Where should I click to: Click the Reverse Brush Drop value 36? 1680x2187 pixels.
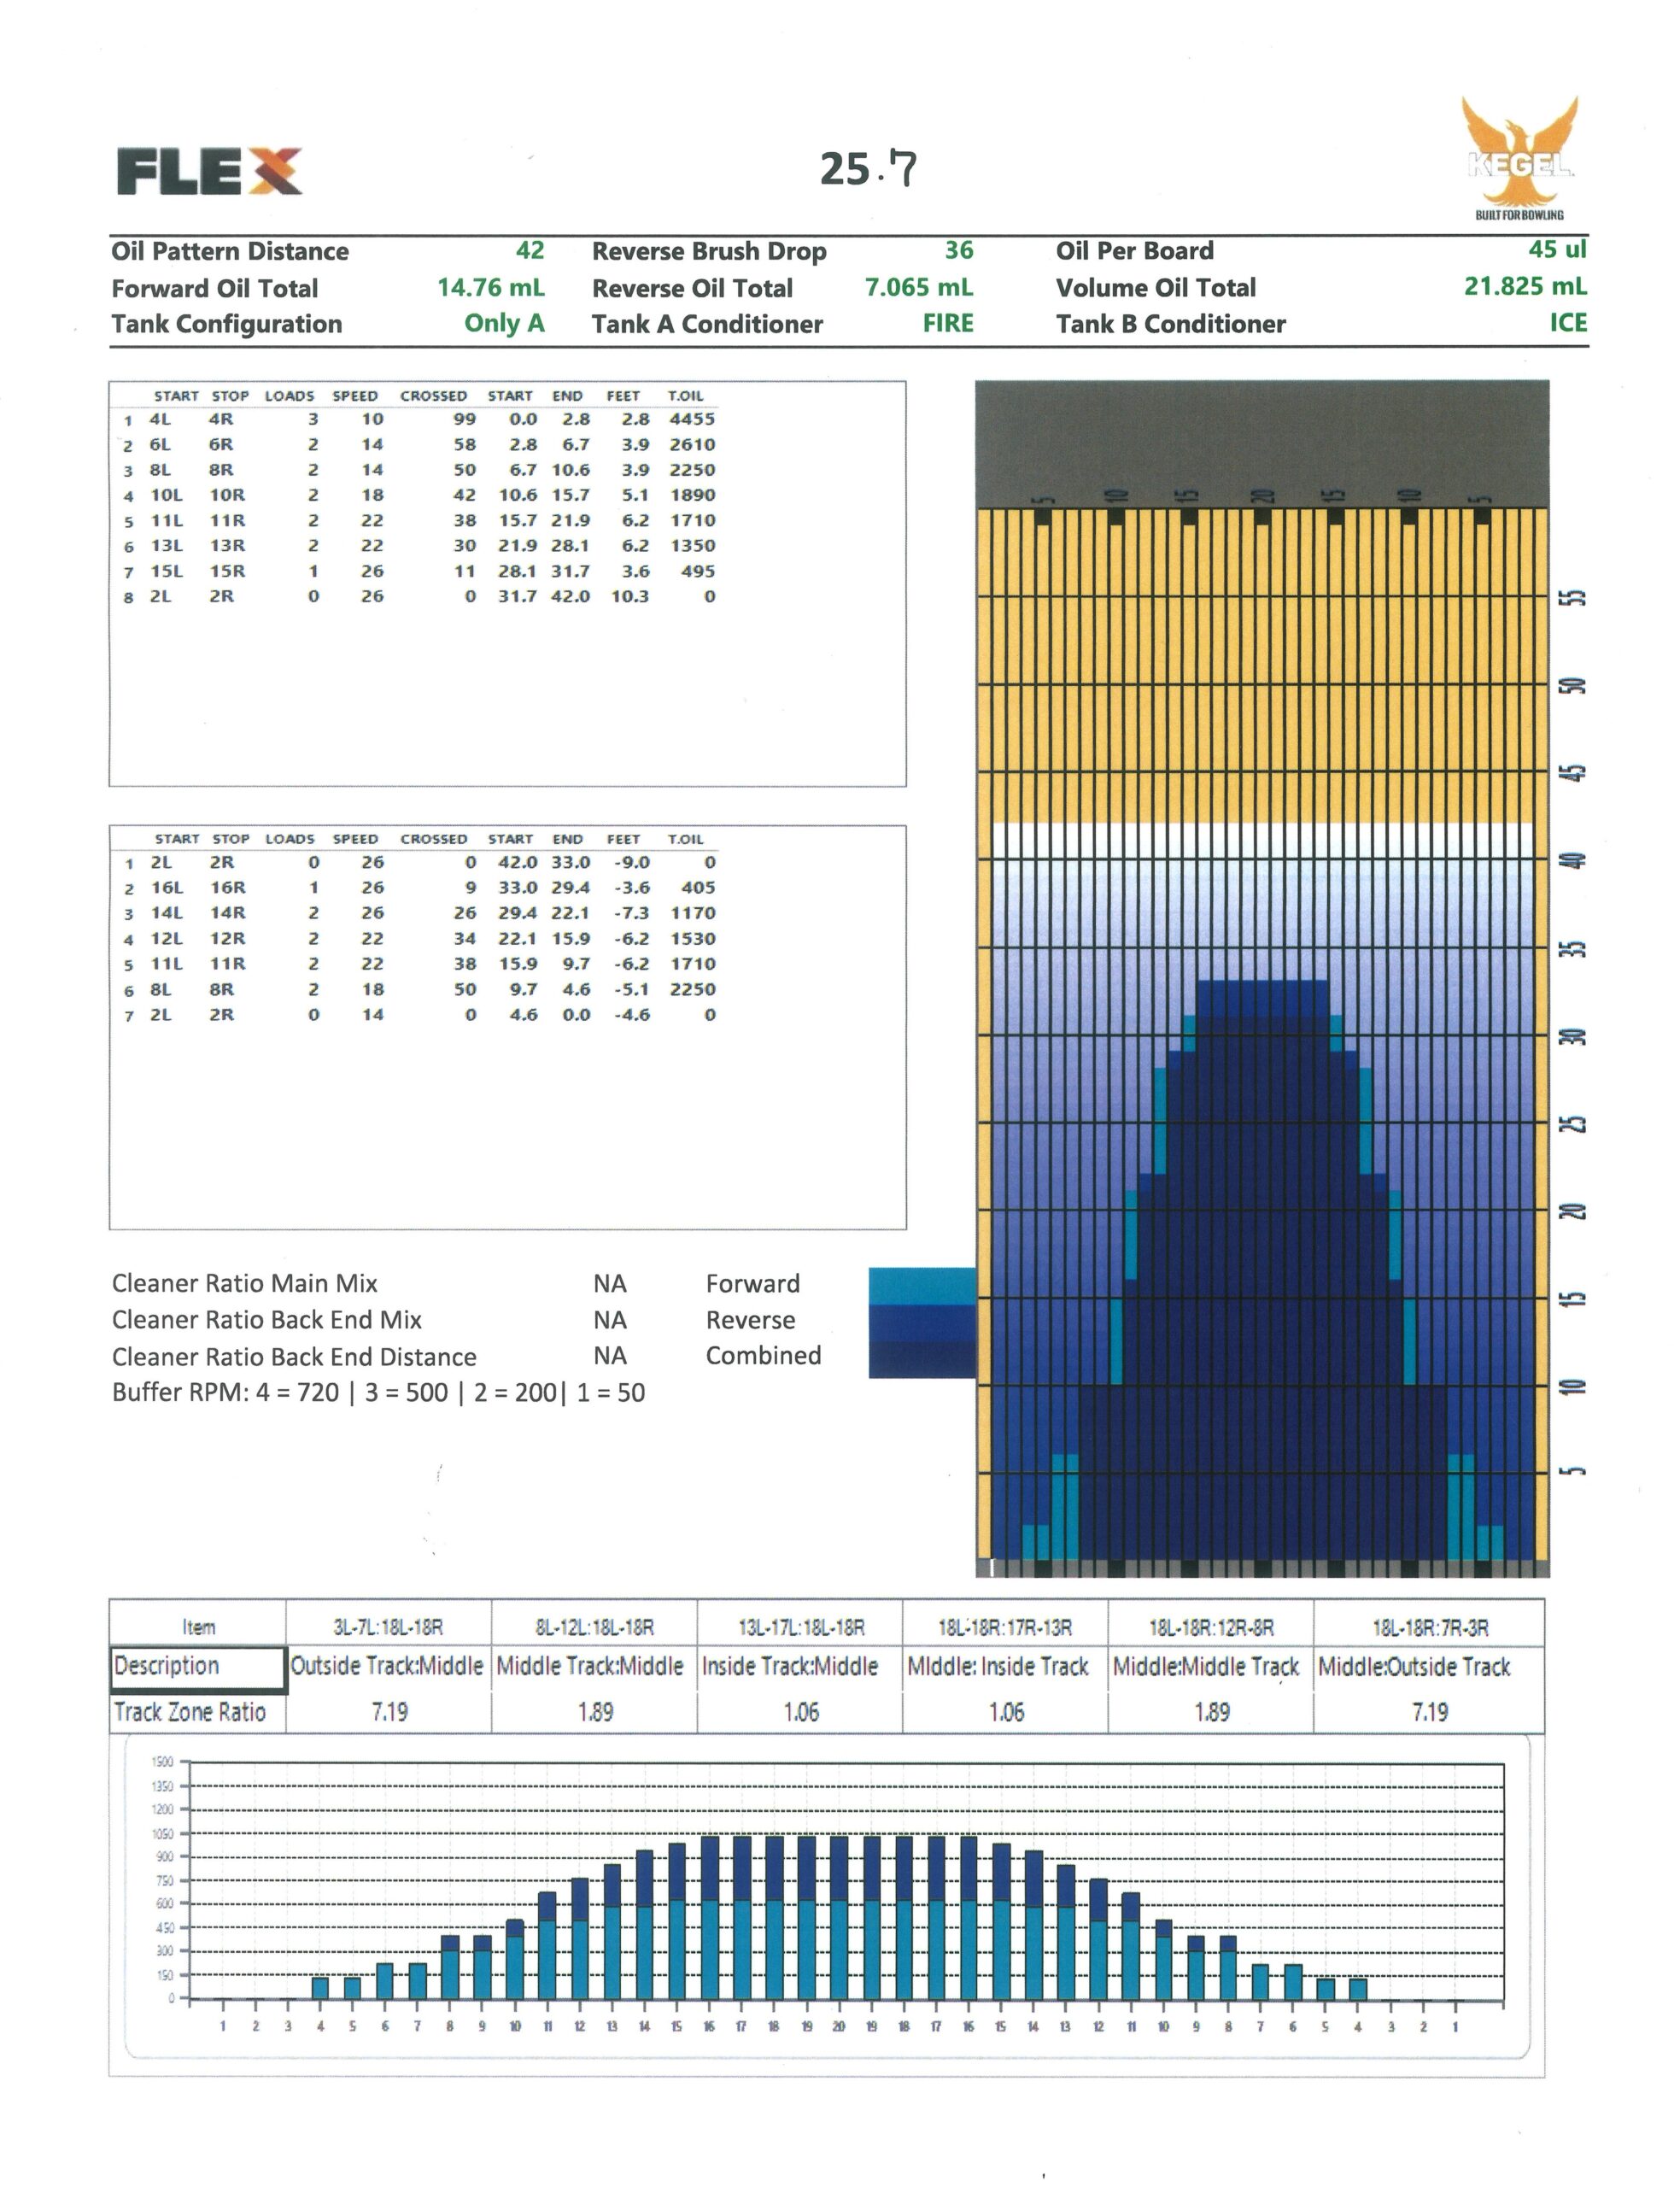click(x=959, y=251)
